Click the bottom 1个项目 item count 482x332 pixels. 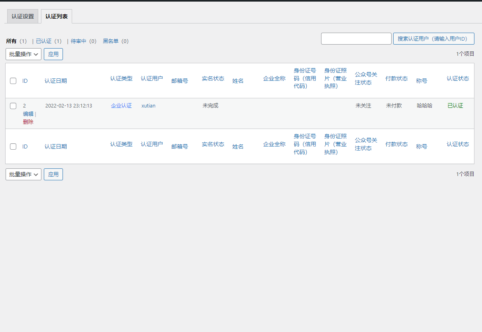[465, 174]
